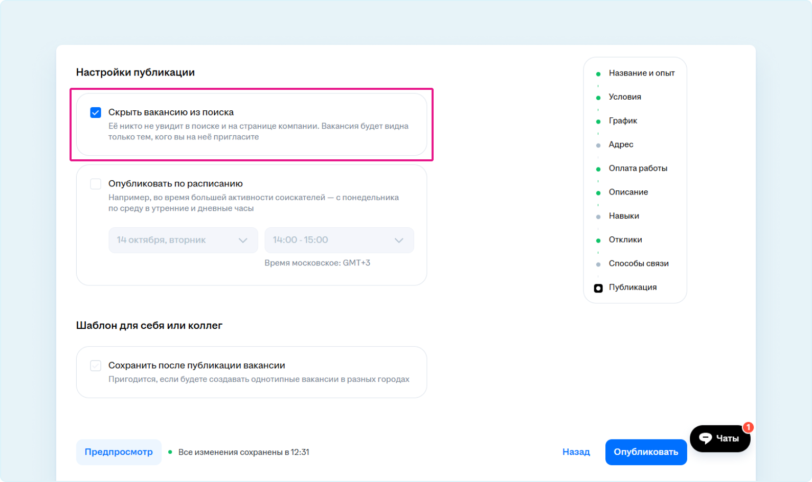Screen dimensions: 812x482
Task: Click the Назад link
Action: point(576,452)
